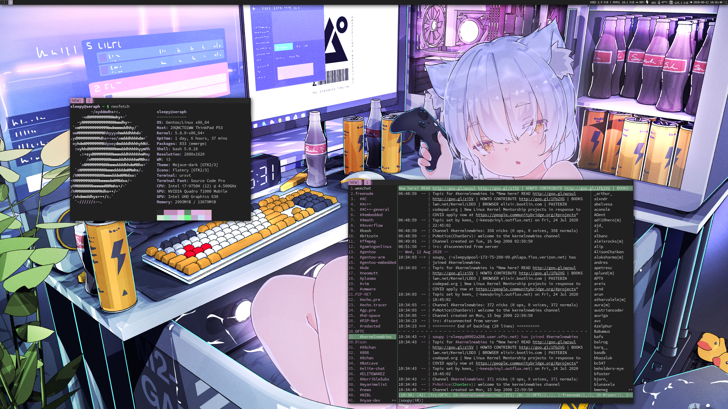This screenshot has height=409, width=728.
Task: Select the freenode server buffer
Action: point(364,194)
